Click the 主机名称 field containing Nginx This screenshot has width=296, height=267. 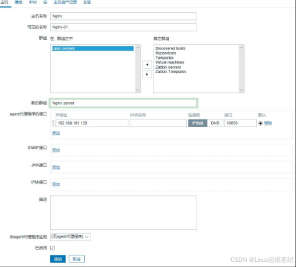tap(123, 16)
